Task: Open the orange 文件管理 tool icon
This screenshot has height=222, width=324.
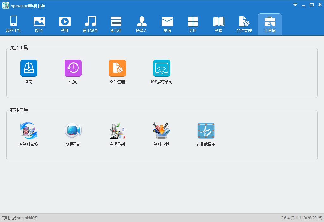Action: [x=117, y=68]
